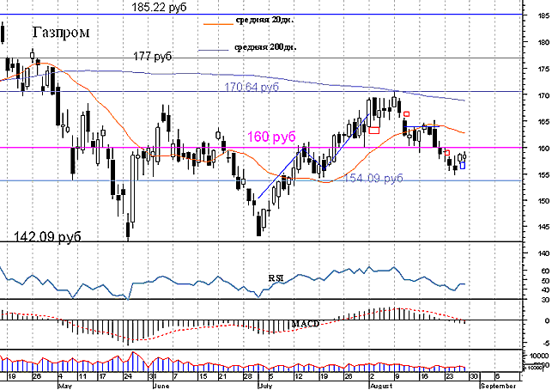The image size is (552, 390).
Task: Select price axis value 140
Action: [x=543, y=253]
